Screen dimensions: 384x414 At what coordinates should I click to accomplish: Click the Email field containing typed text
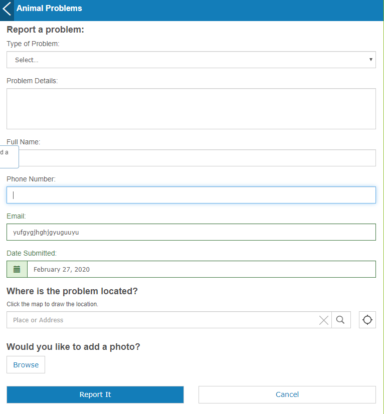click(x=190, y=232)
